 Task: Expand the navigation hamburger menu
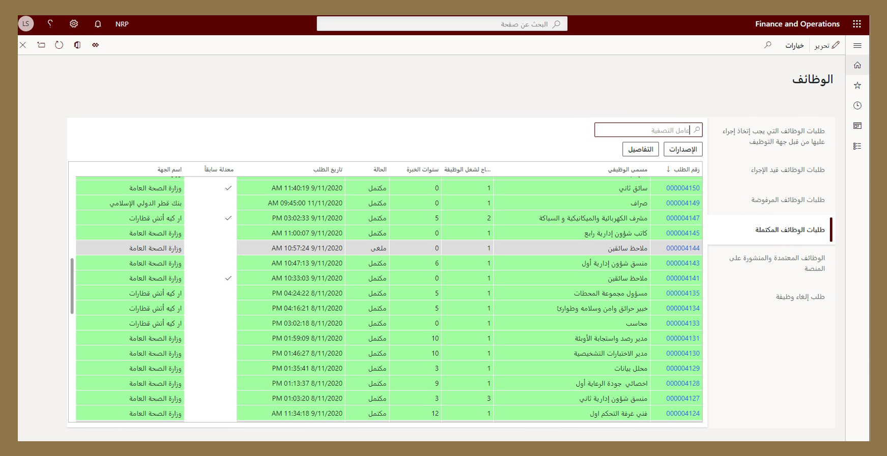pyautogui.click(x=857, y=45)
